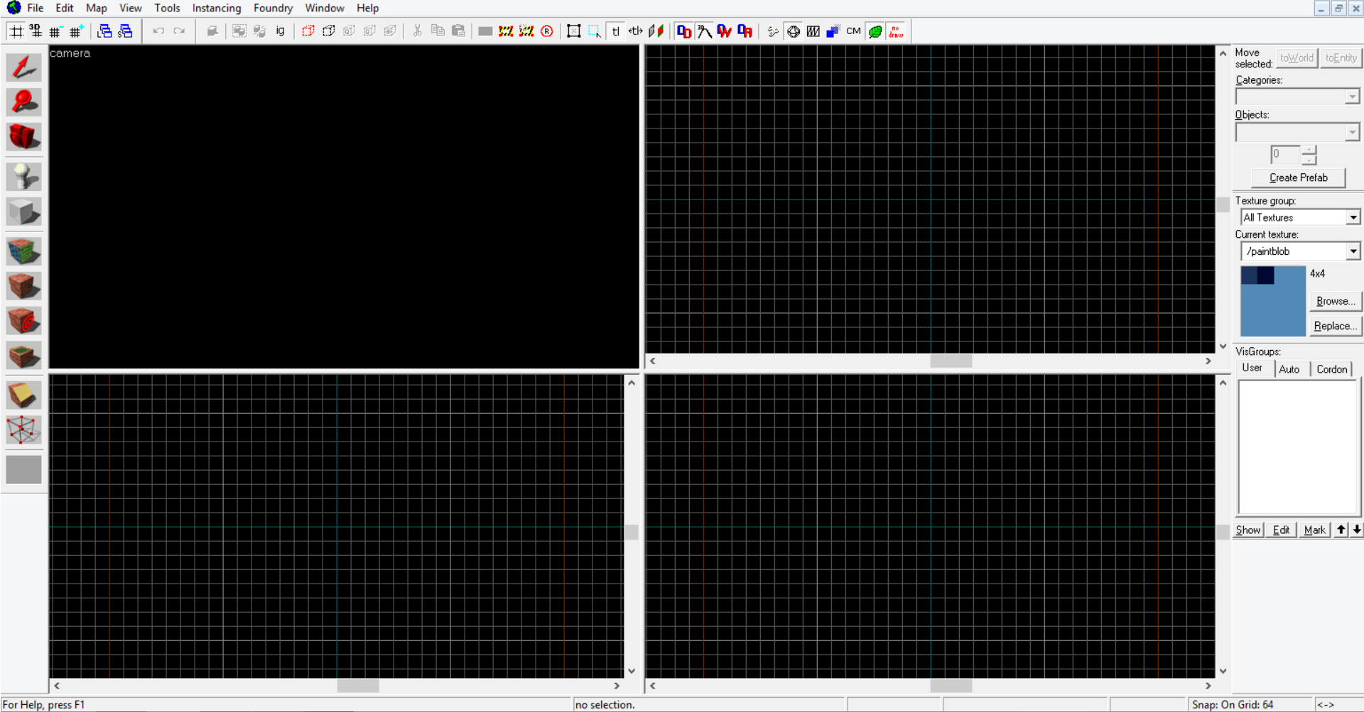The image size is (1364, 712).
Task: Select the Selection tool red arrow
Action: (x=23, y=67)
